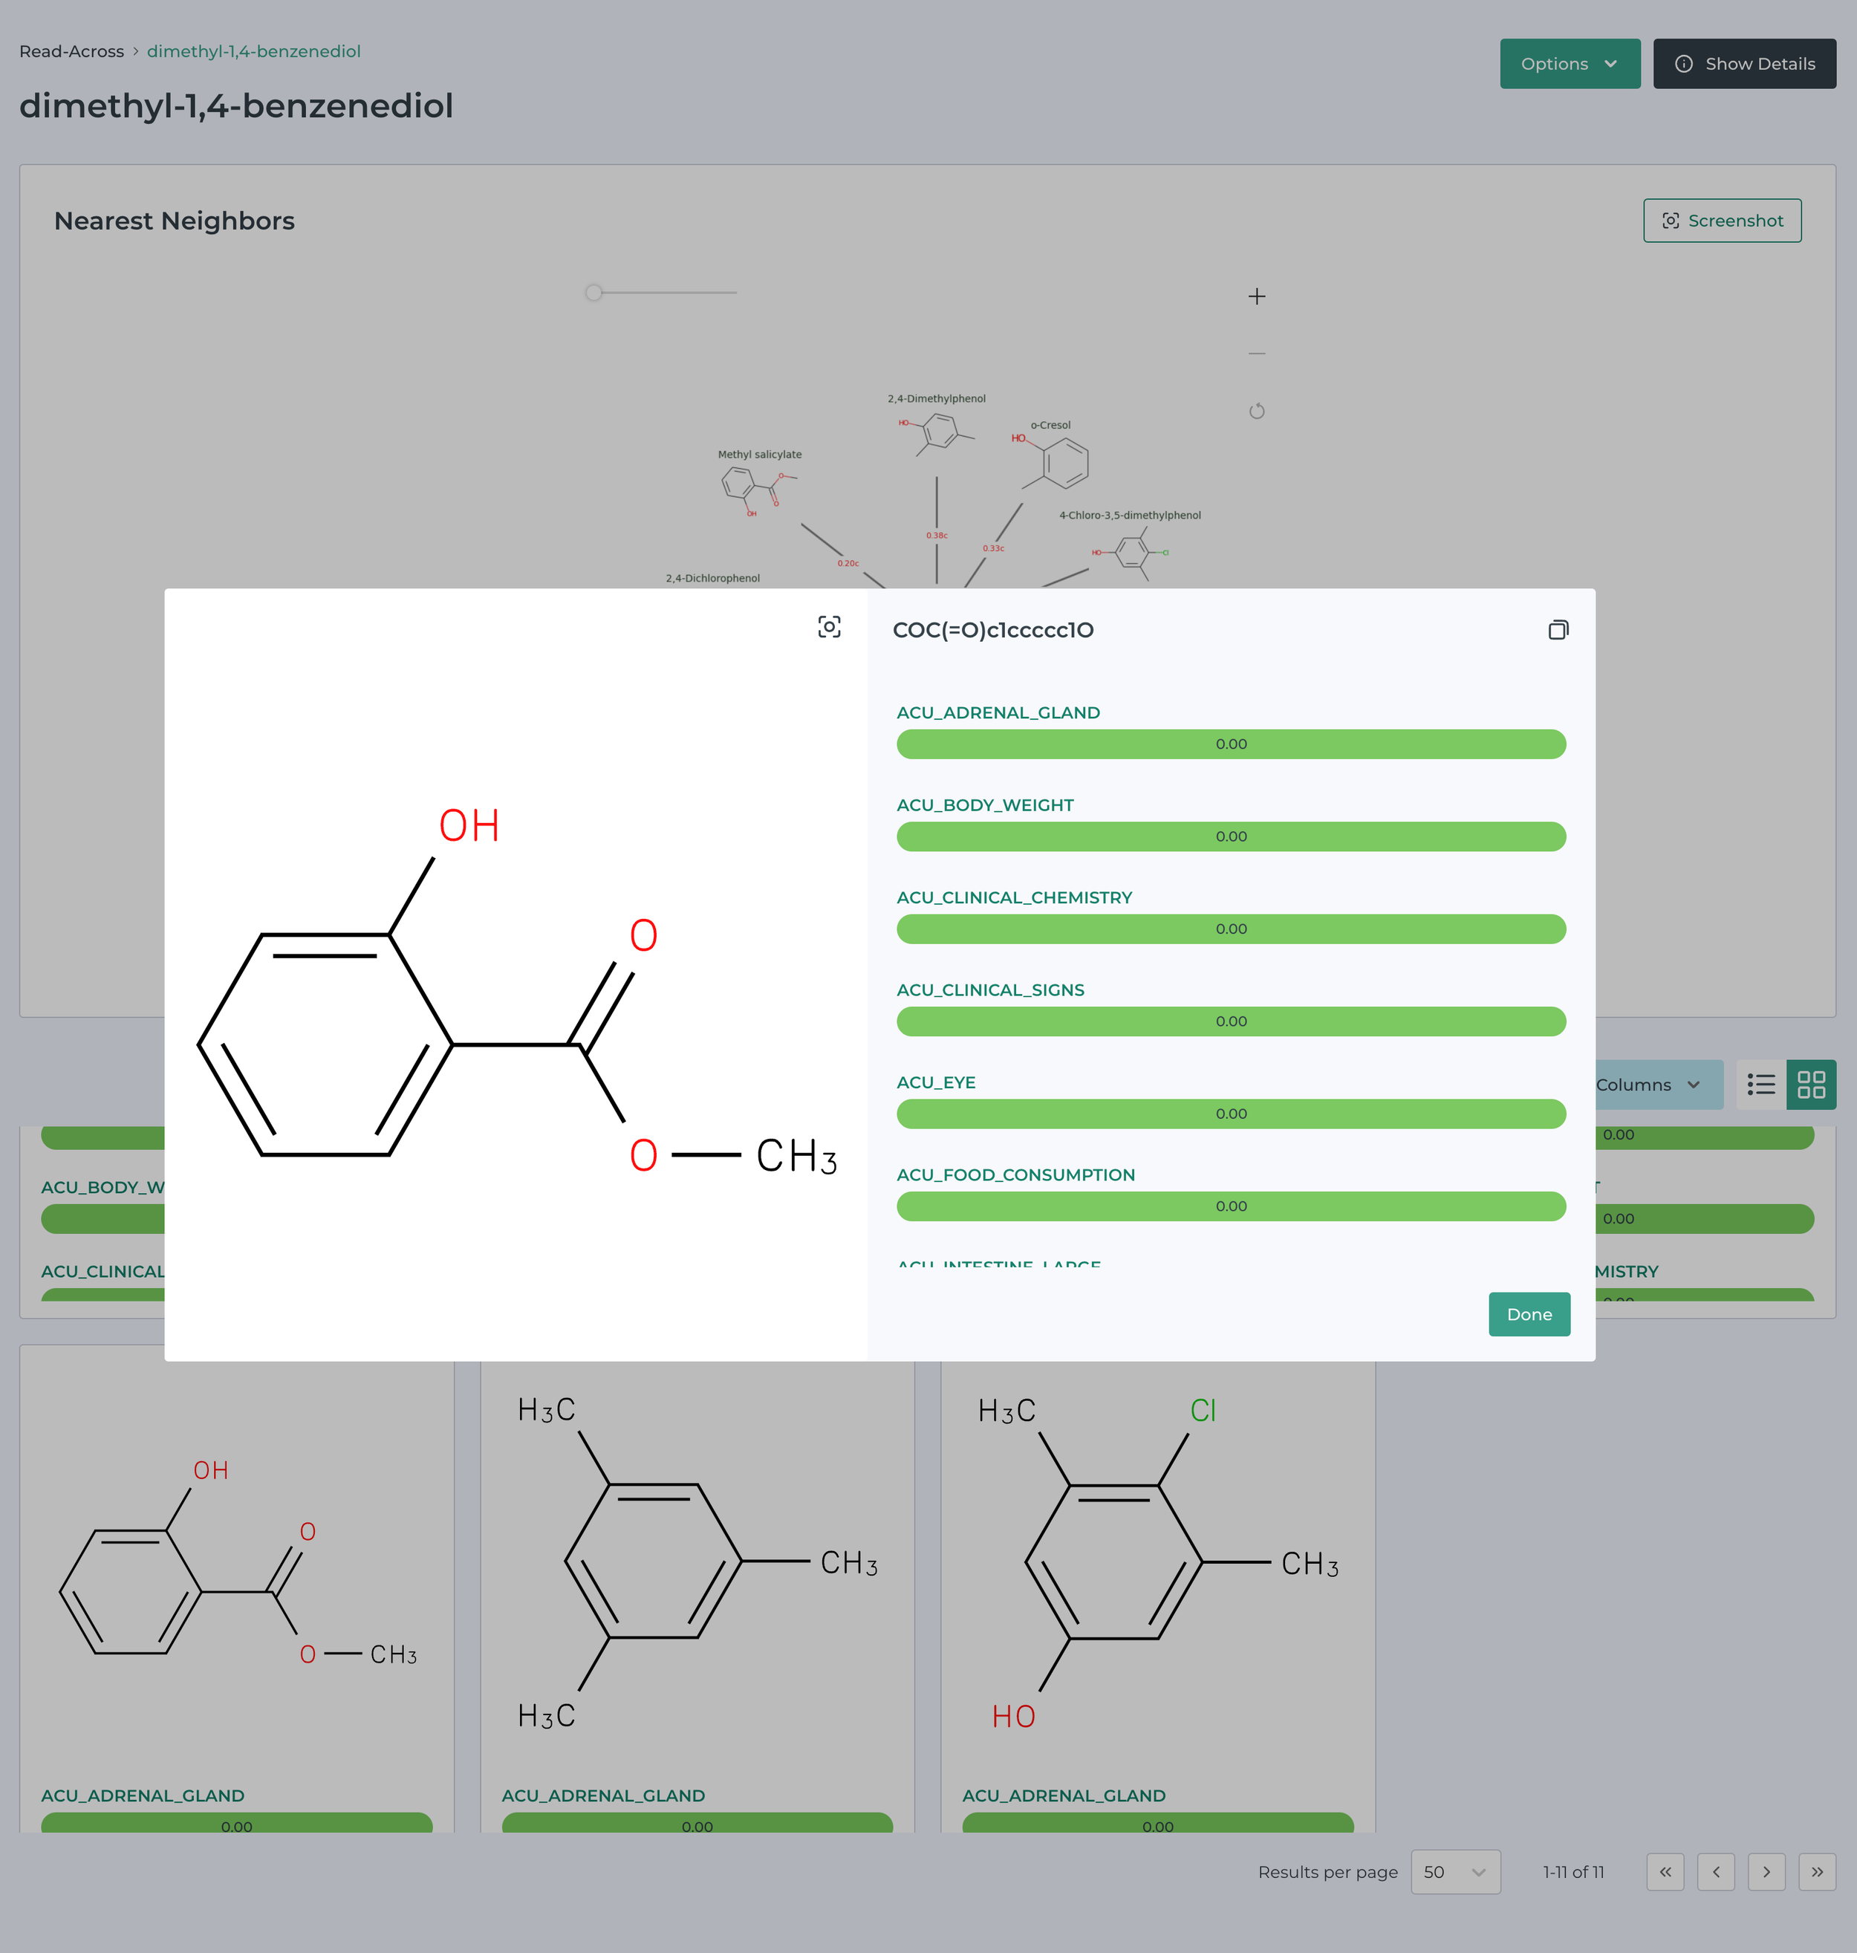
Task: Zoom out the graph with minus icon
Action: [x=1256, y=354]
